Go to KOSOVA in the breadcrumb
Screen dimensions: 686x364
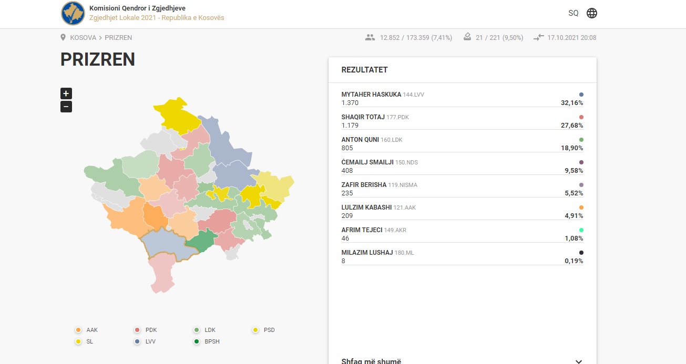pos(83,38)
